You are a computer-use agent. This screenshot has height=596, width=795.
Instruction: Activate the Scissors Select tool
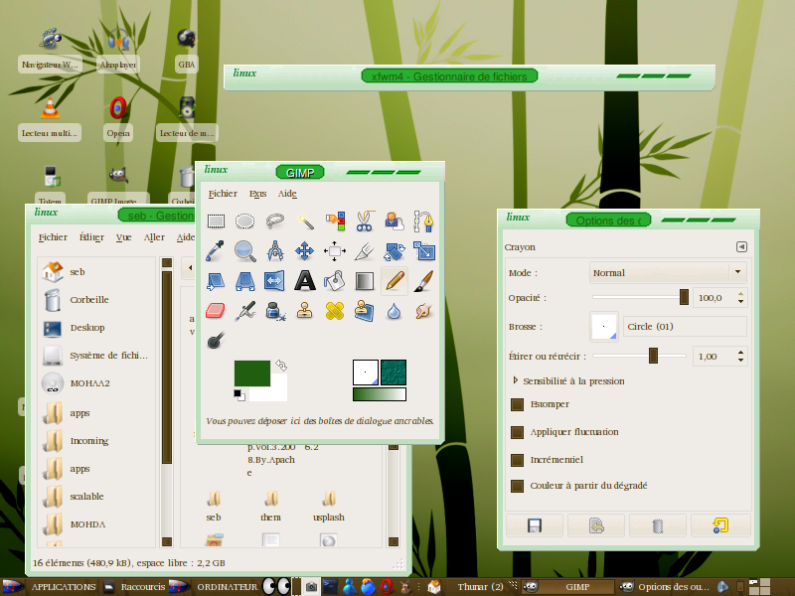364,222
